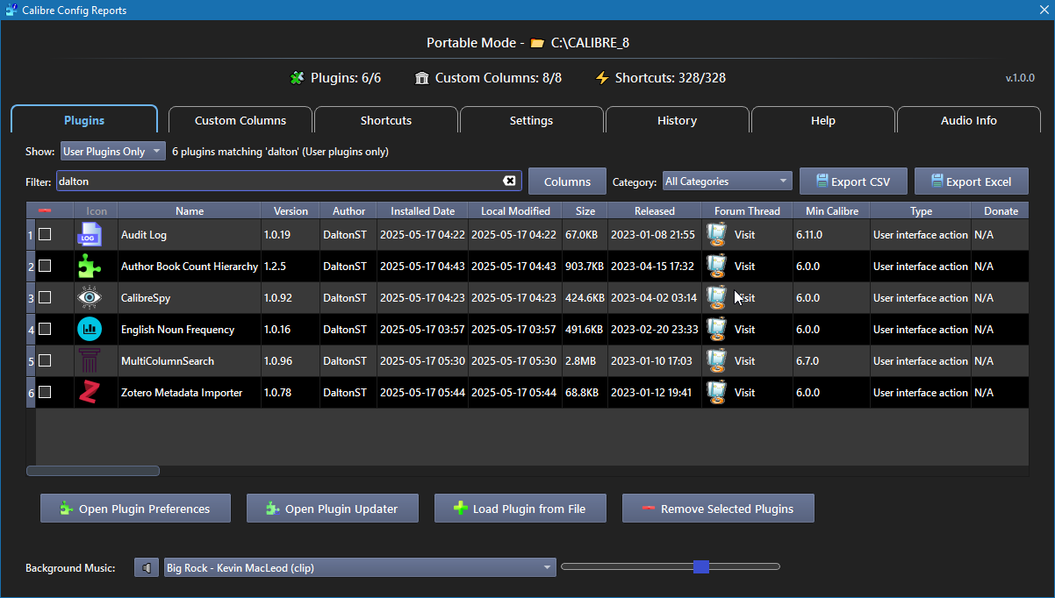
Task: Click forum thread icon for Author Book Count Hierarchy
Action: [717, 266]
